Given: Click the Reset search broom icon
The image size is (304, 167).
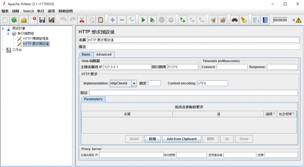Looking at the screenshot, I should 244,20.
